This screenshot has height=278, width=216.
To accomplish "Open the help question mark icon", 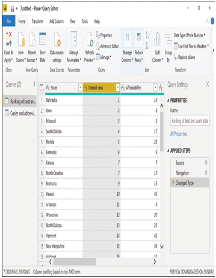I will tap(213, 21).
